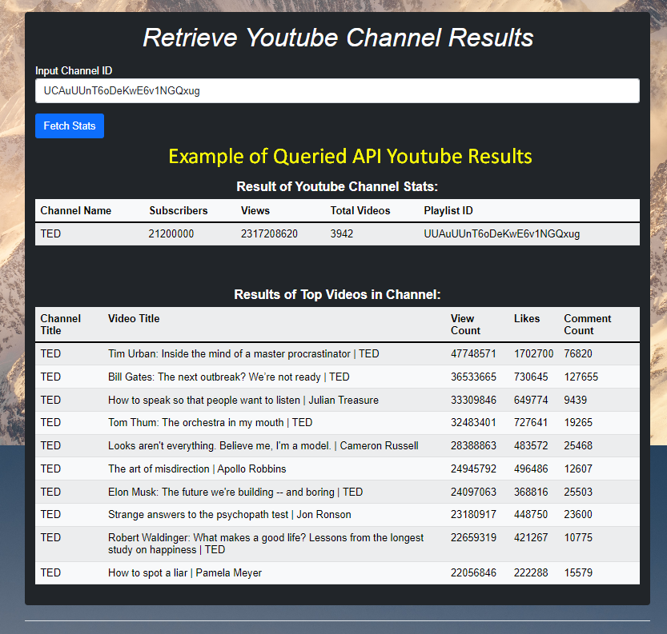Select total views value 2317208620

click(269, 233)
